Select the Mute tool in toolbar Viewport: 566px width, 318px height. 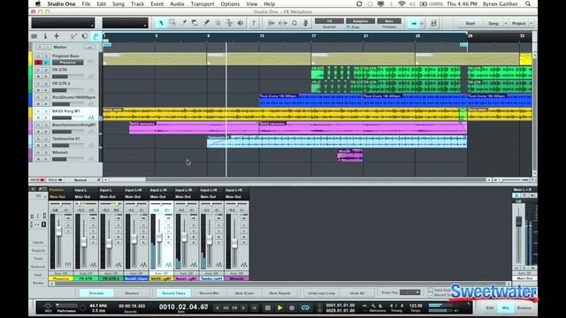(218, 23)
